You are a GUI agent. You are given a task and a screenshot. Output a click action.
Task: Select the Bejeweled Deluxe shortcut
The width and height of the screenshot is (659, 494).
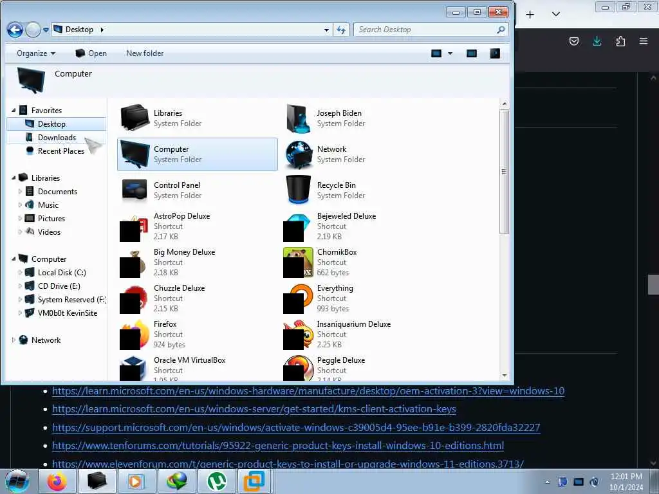360,226
